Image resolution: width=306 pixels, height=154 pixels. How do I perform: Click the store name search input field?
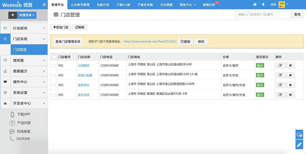coord(263,14)
